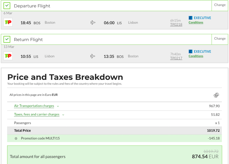
Task: Click the airplane icon on return flight row
Action: (x=93, y=56)
